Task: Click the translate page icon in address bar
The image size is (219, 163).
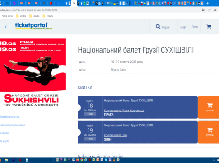Action: tap(203, 10)
